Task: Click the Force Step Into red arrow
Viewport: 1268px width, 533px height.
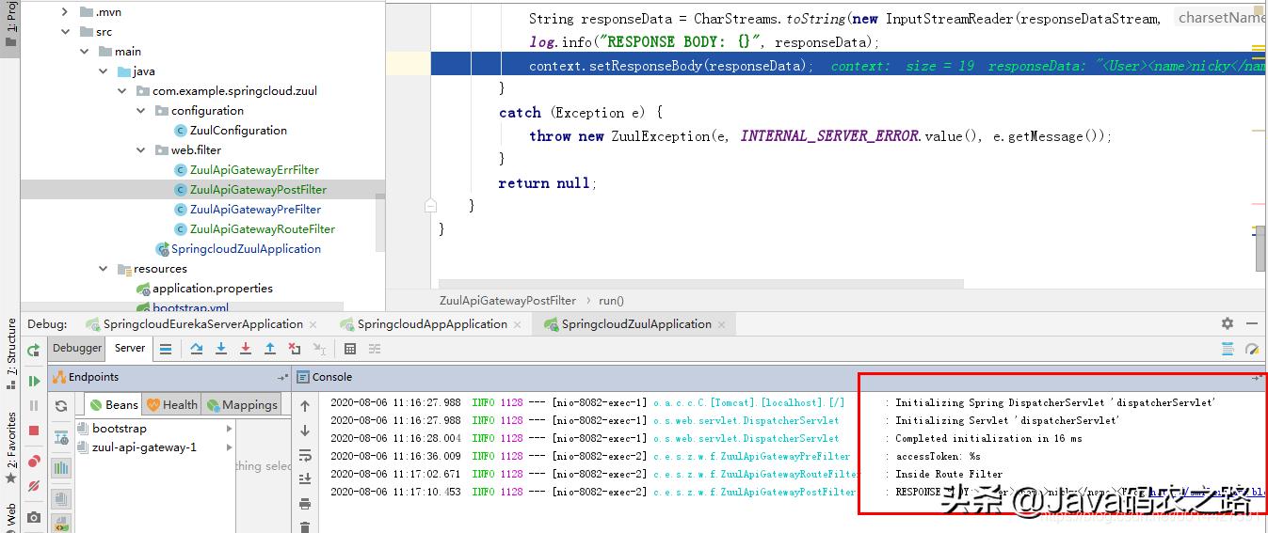Action: (x=246, y=349)
